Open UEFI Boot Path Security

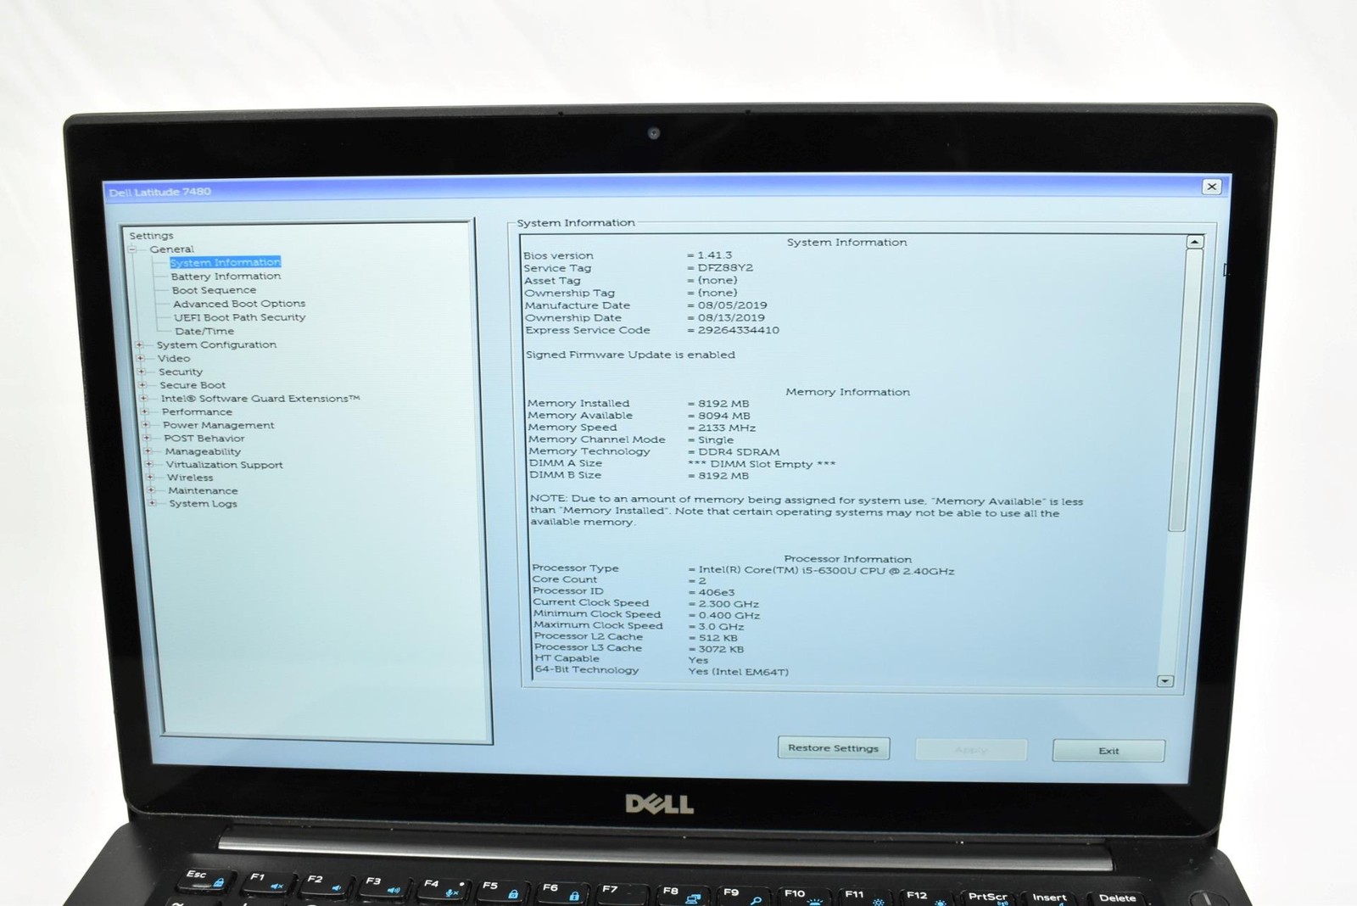tap(239, 317)
